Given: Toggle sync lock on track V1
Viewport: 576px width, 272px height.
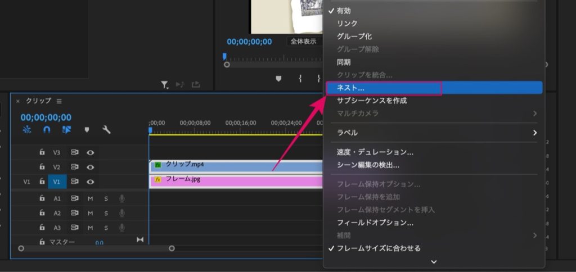Looking at the screenshot, I should pyautogui.click(x=75, y=182).
